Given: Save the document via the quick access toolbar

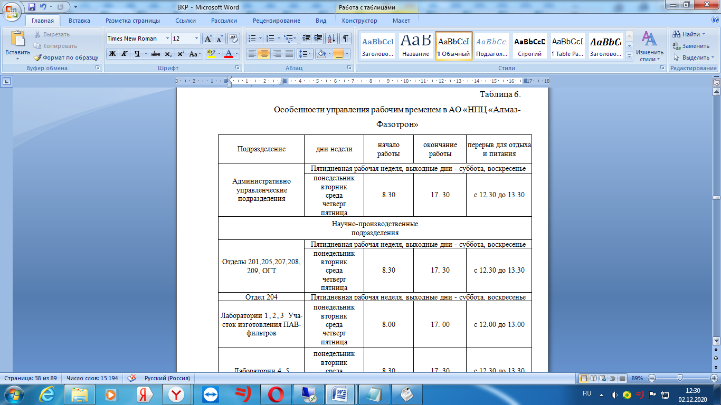Looking at the screenshot, I should click(32, 7).
